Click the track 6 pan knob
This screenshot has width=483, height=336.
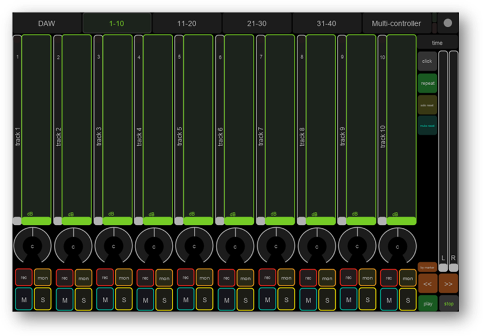235,246
